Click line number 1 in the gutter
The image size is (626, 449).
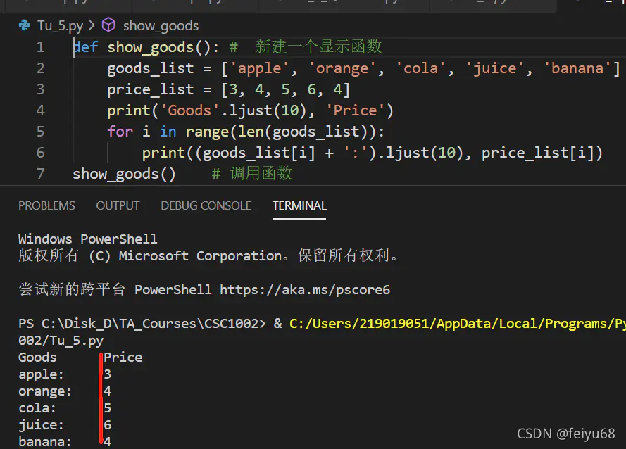(x=41, y=47)
